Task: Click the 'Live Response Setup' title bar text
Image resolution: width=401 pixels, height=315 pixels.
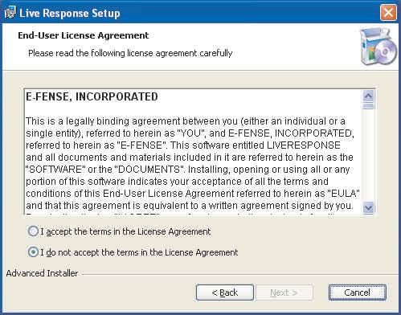Action: 70,13
